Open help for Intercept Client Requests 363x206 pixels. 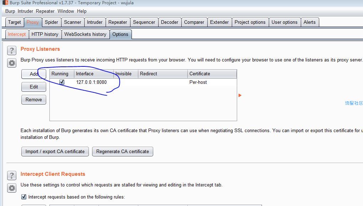12,175
